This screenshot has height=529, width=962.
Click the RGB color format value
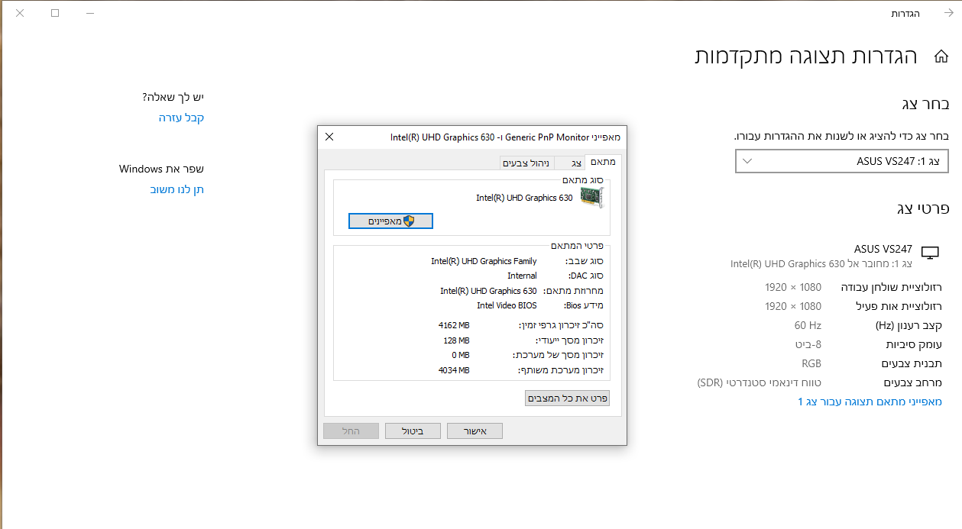[x=811, y=363]
